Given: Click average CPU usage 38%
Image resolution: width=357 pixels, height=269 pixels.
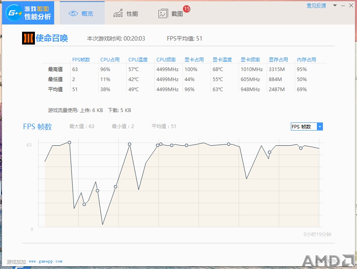Looking at the screenshot, I should [105, 90].
